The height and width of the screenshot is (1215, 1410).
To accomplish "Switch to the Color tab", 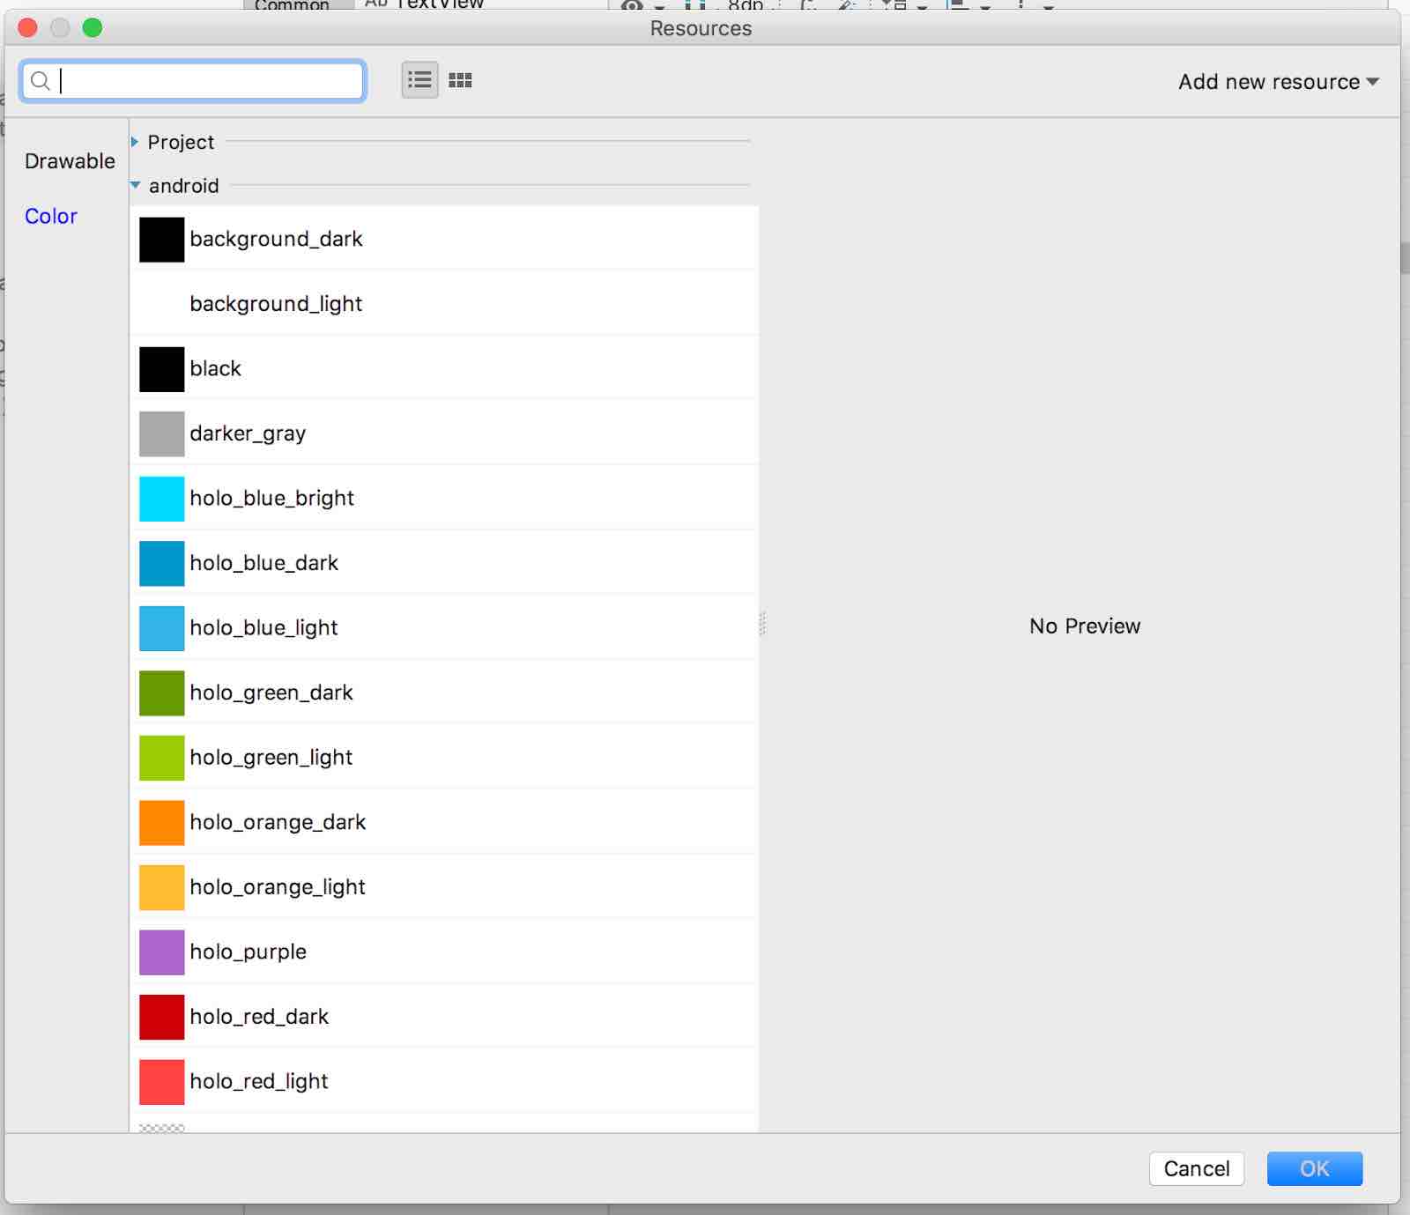I will (x=51, y=216).
